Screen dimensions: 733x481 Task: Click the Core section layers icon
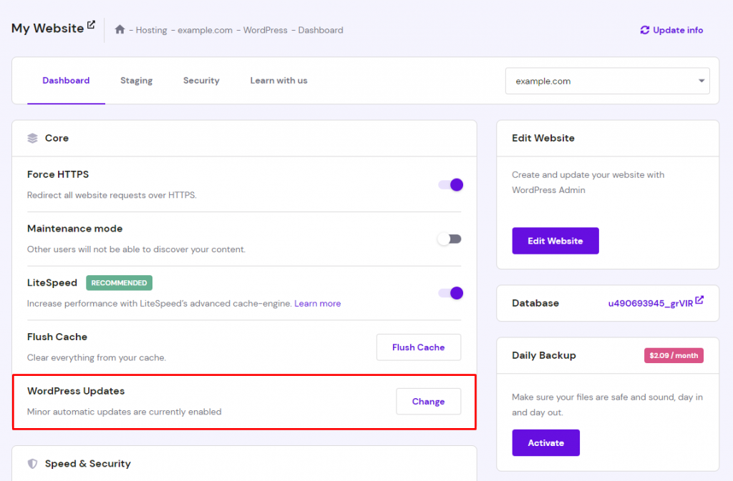(32, 138)
